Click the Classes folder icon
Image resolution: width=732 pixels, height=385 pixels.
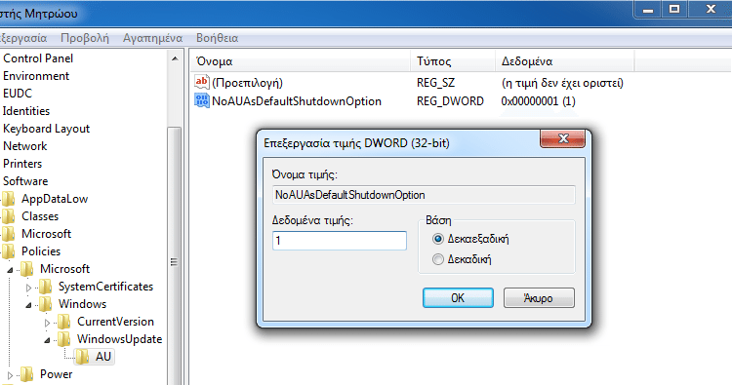click(x=8, y=216)
